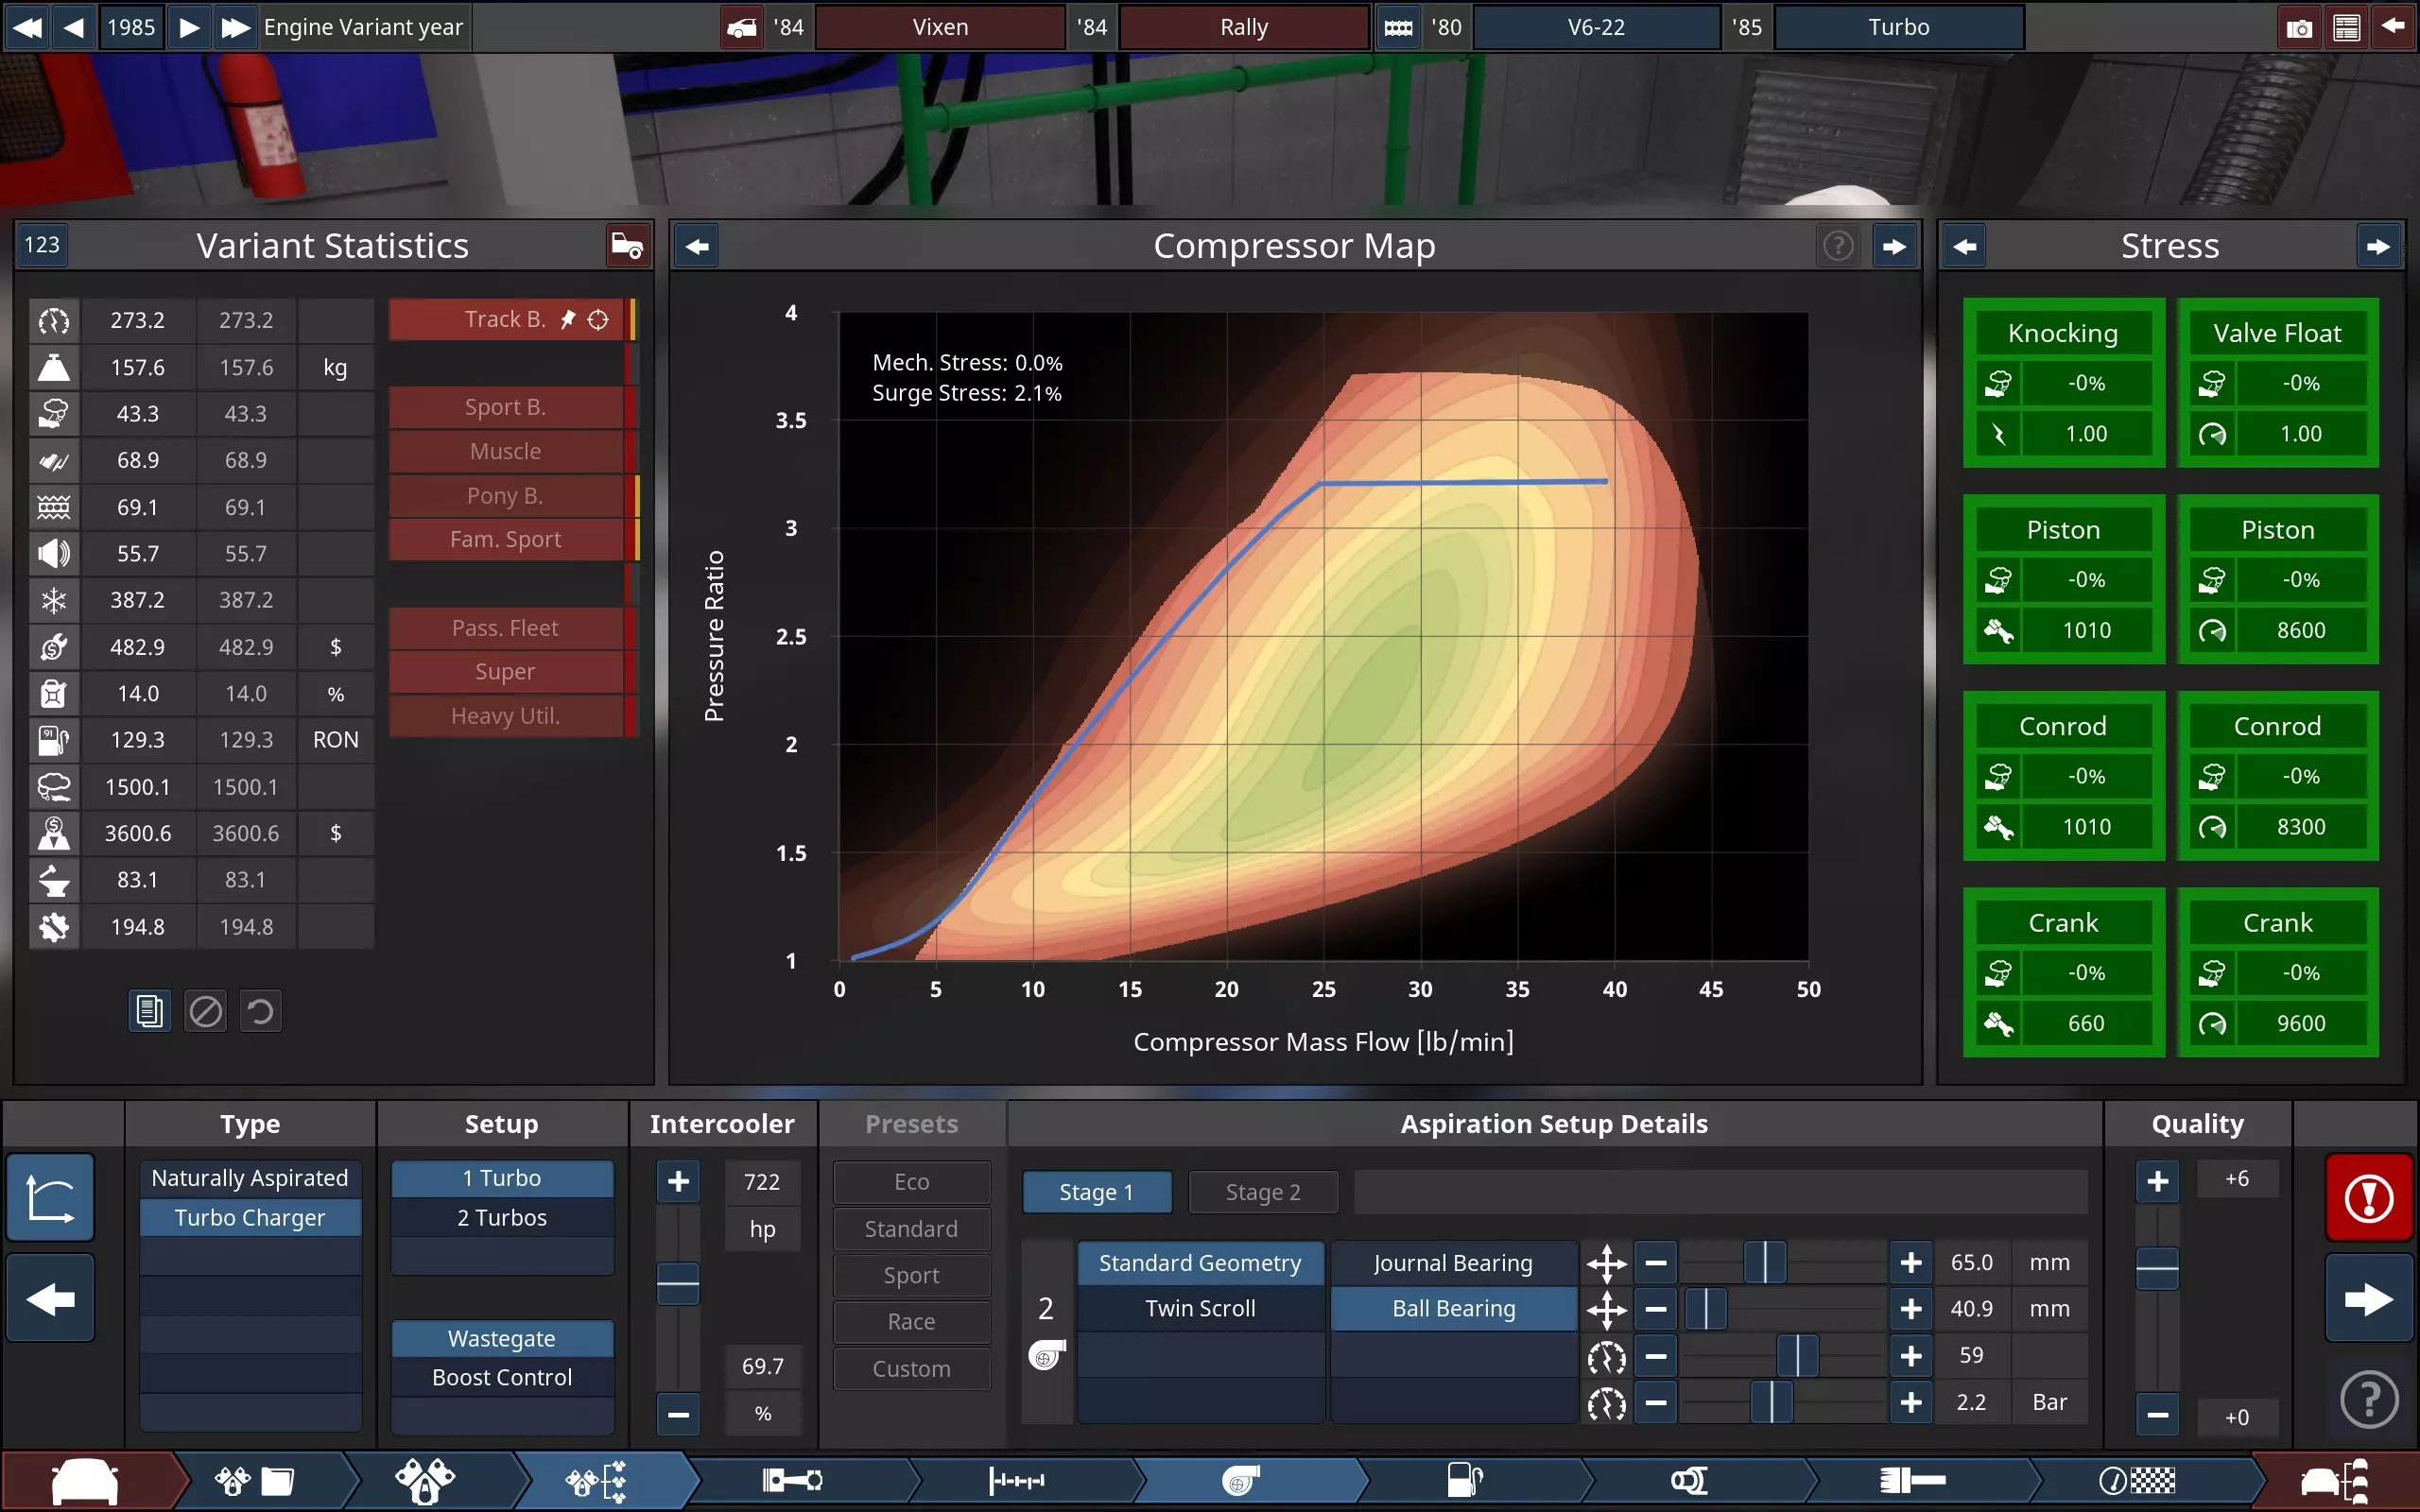Select Standard Geometry turbine
The image size is (2420, 1512).
pyautogui.click(x=1201, y=1263)
